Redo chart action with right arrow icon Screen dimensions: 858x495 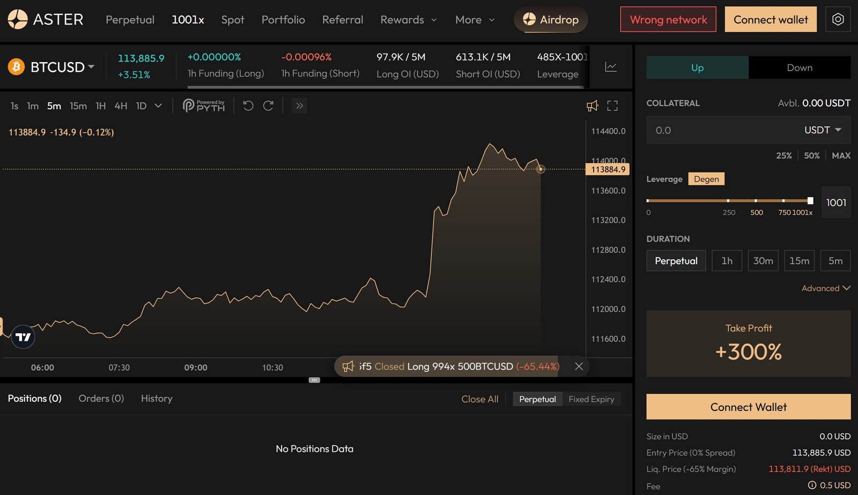click(x=268, y=106)
